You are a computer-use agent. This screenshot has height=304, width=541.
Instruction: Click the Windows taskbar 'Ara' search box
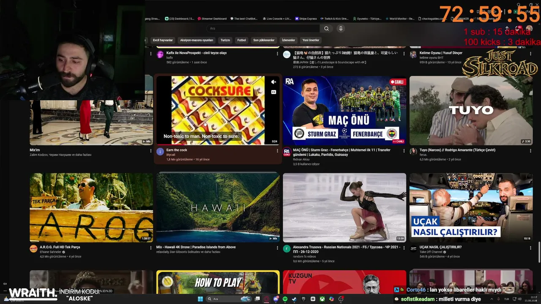[x=228, y=299]
